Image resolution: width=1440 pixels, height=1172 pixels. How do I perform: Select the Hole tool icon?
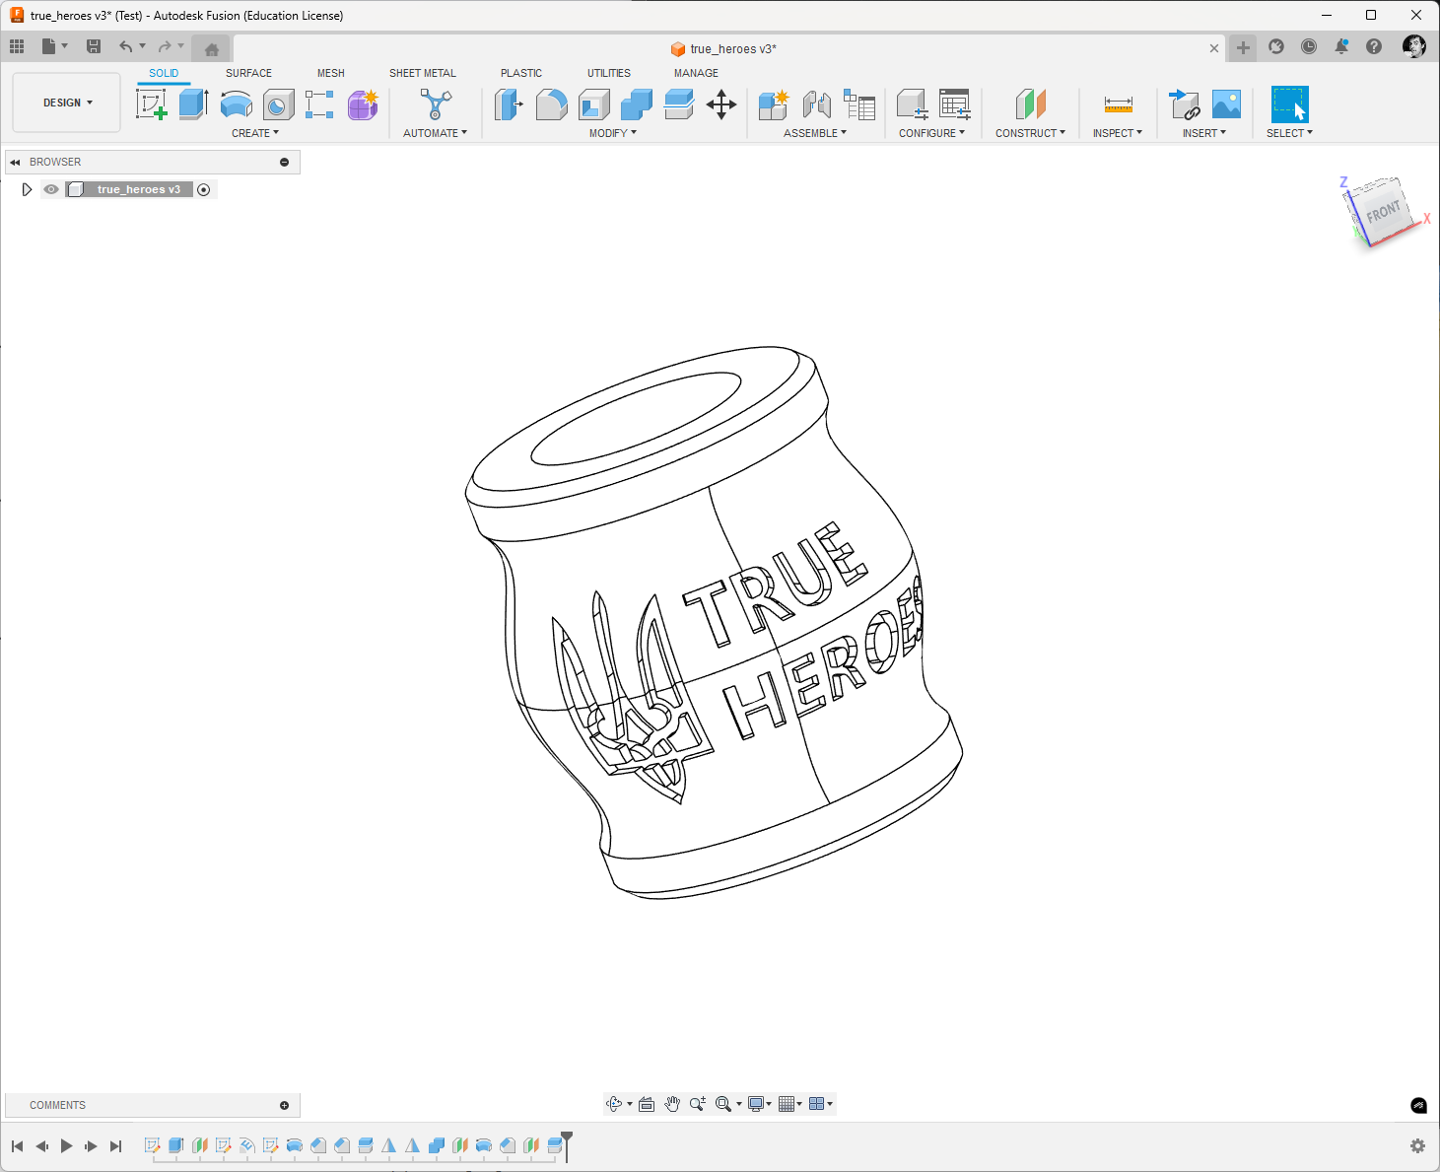[x=278, y=103]
